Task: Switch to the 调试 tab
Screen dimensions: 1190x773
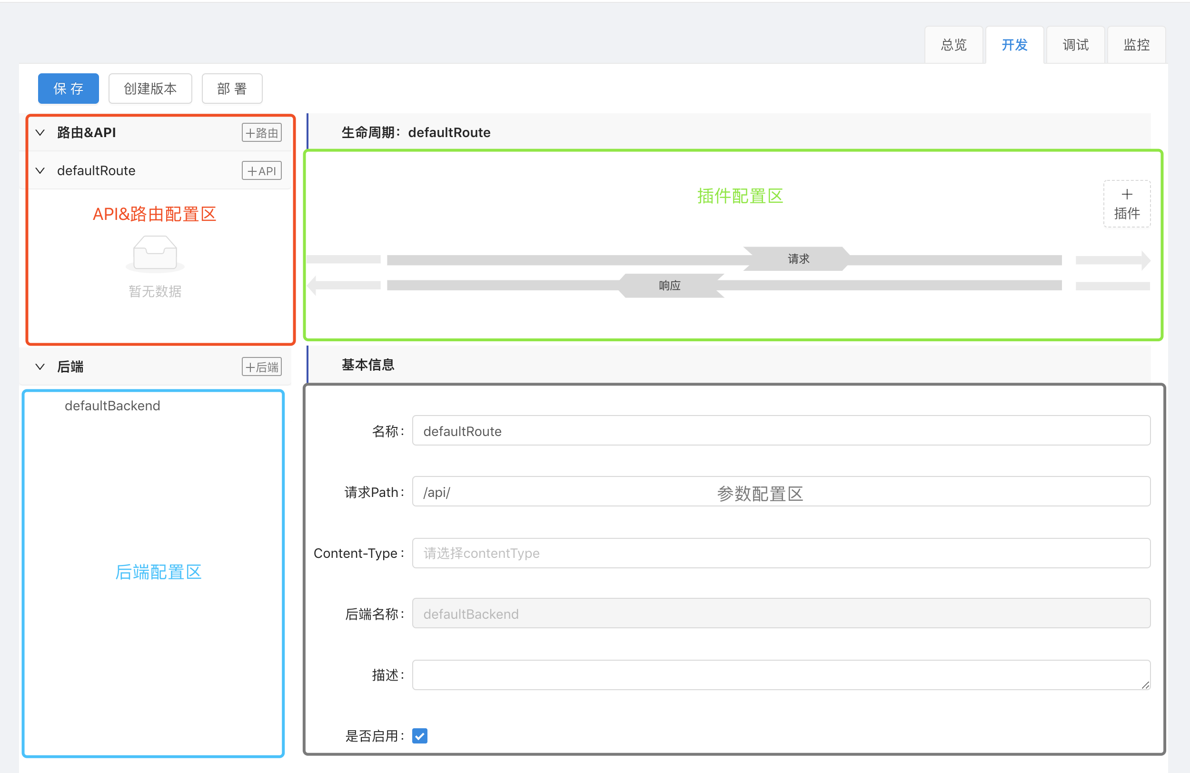Action: point(1075,45)
